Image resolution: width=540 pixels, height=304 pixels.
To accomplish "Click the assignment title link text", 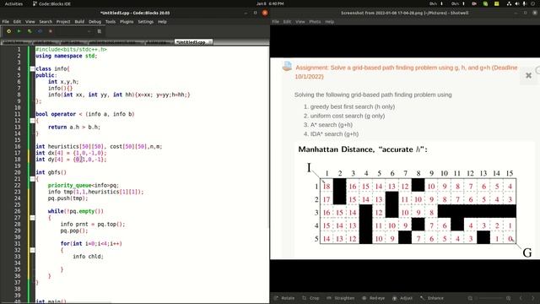I will tap(407, 72).
